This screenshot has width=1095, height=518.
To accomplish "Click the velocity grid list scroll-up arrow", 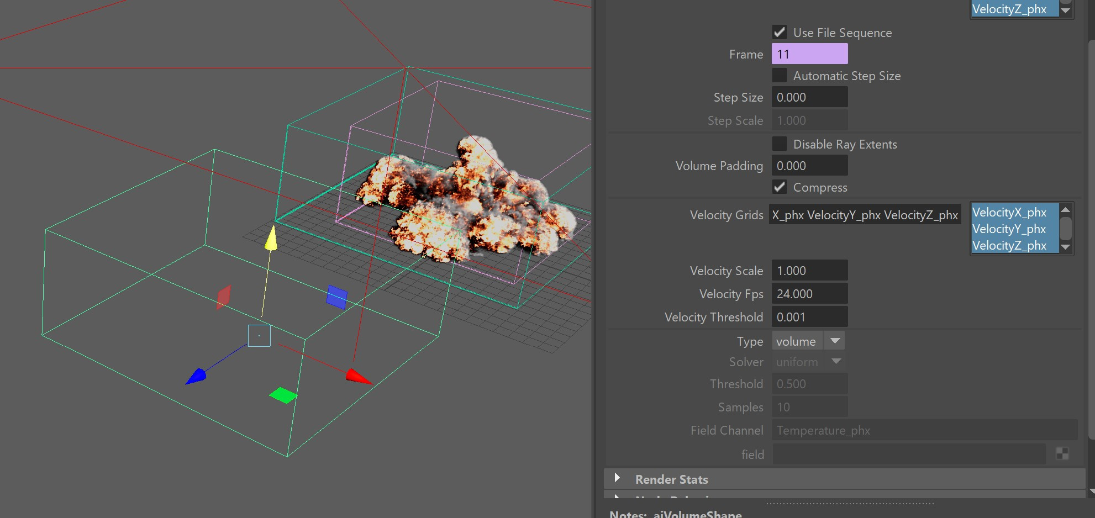I will point(1066,209).
